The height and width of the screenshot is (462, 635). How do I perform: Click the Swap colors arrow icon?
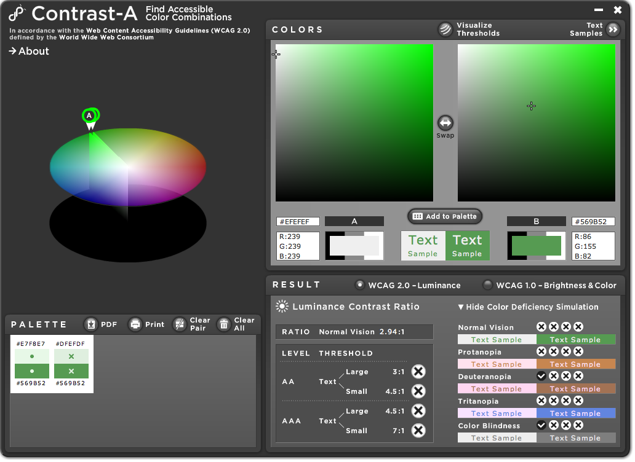(445, 122)
